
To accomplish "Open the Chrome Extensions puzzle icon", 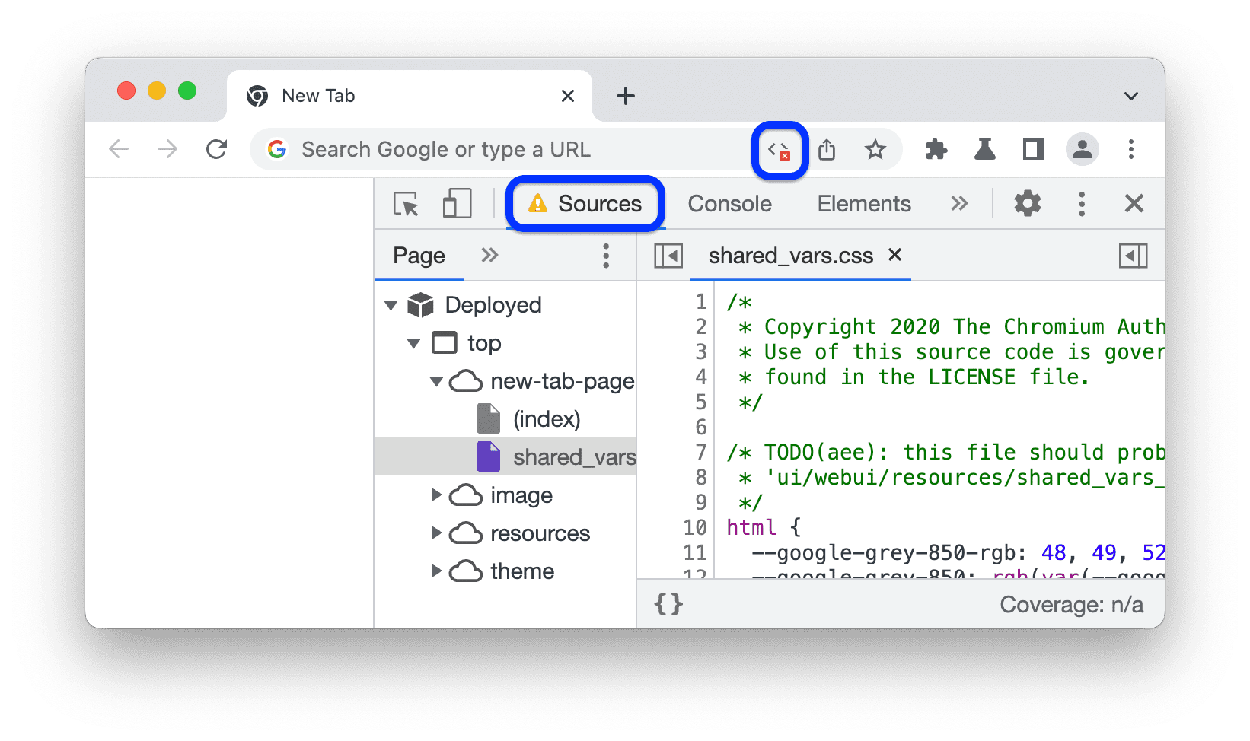I will pos(936,149).
